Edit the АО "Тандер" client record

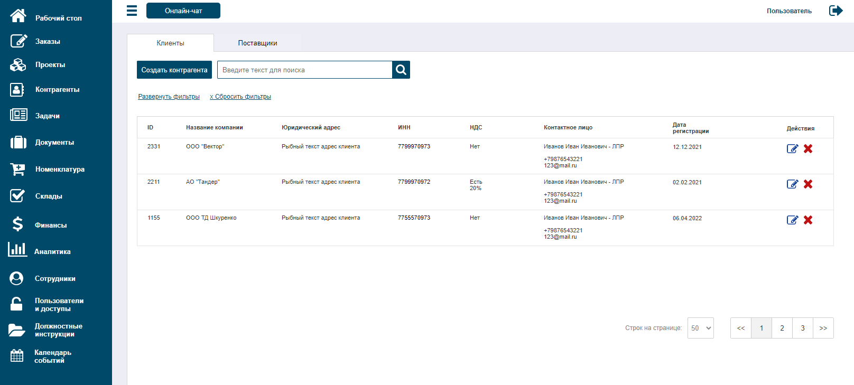[x=792, y=184]
